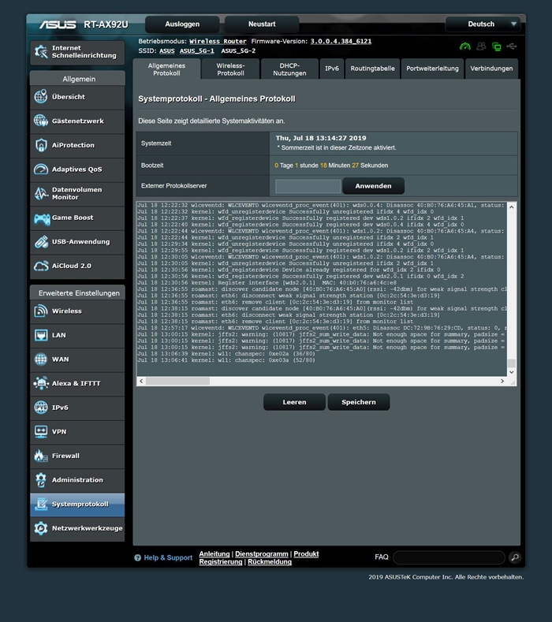Click the Netzwerkwerkzeuge icon
Viewport: 552px width, 622px height.
click(40, 528)
